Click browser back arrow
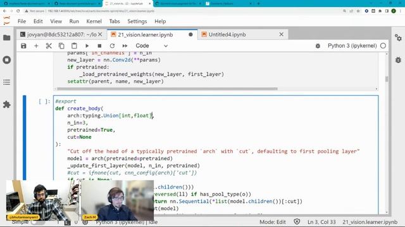405x227 pixels. [x=5, y=11]
